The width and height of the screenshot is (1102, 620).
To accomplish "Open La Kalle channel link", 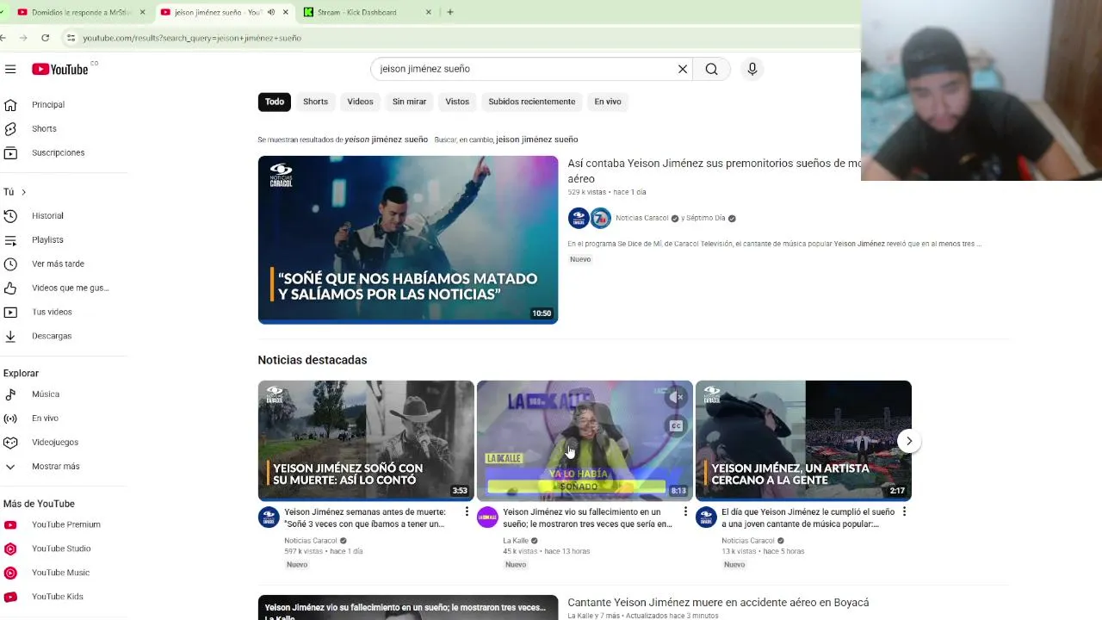I will click(x=516, y=541).
